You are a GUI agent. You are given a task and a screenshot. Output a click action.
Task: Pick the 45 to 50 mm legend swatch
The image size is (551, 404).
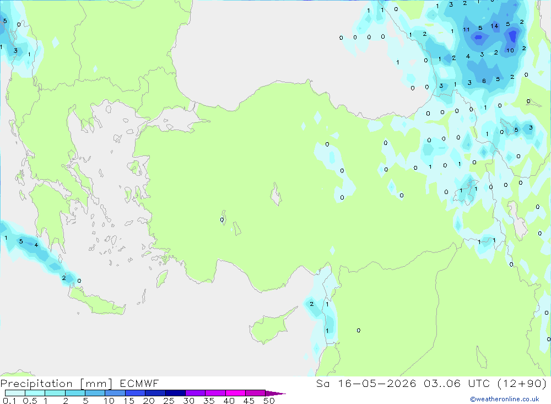pos(256,393)
